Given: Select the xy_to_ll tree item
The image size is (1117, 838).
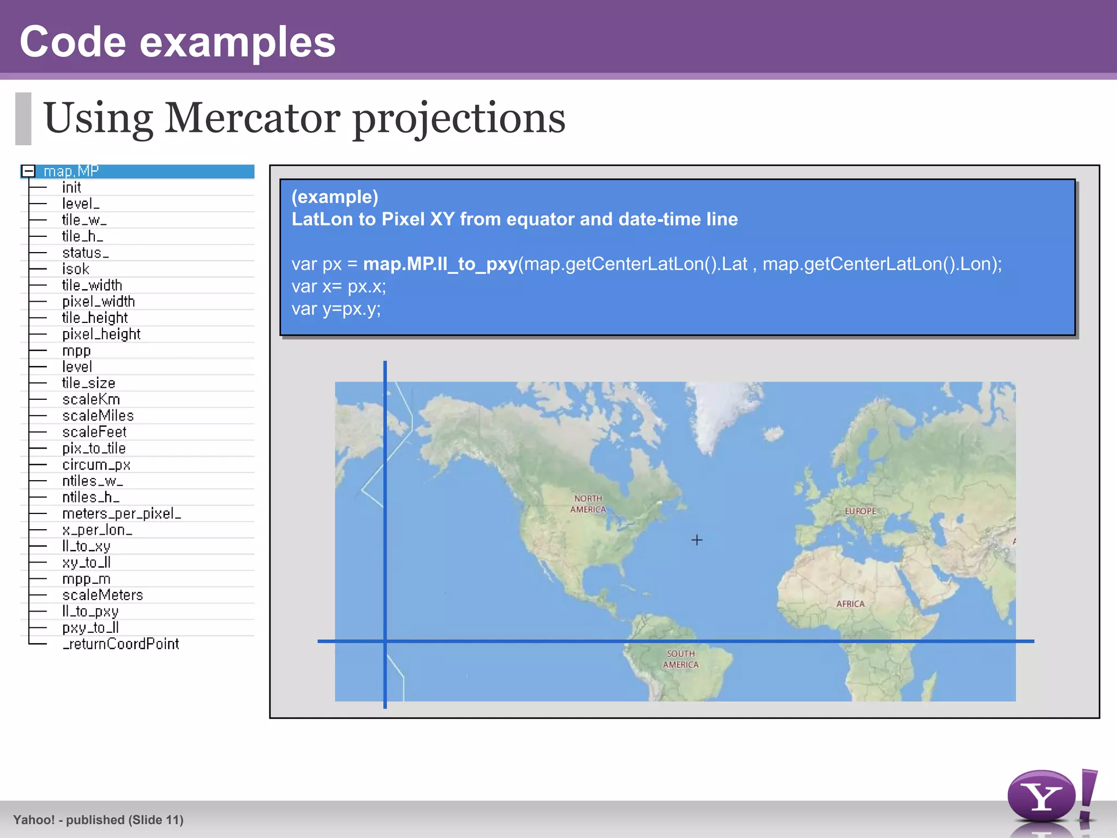Looking at the screenshot, I should [86, 562].
